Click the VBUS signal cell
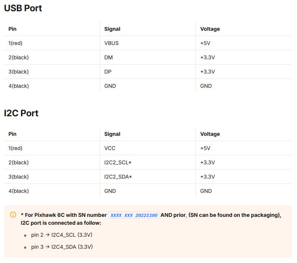Image resolution: width=297 pixels, height=263 pixels. pyautogui.click(x=111, y=43)
